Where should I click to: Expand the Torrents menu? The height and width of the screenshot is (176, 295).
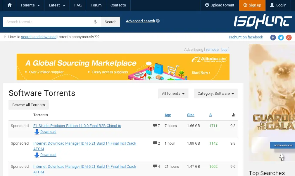[x=30, y=5]
